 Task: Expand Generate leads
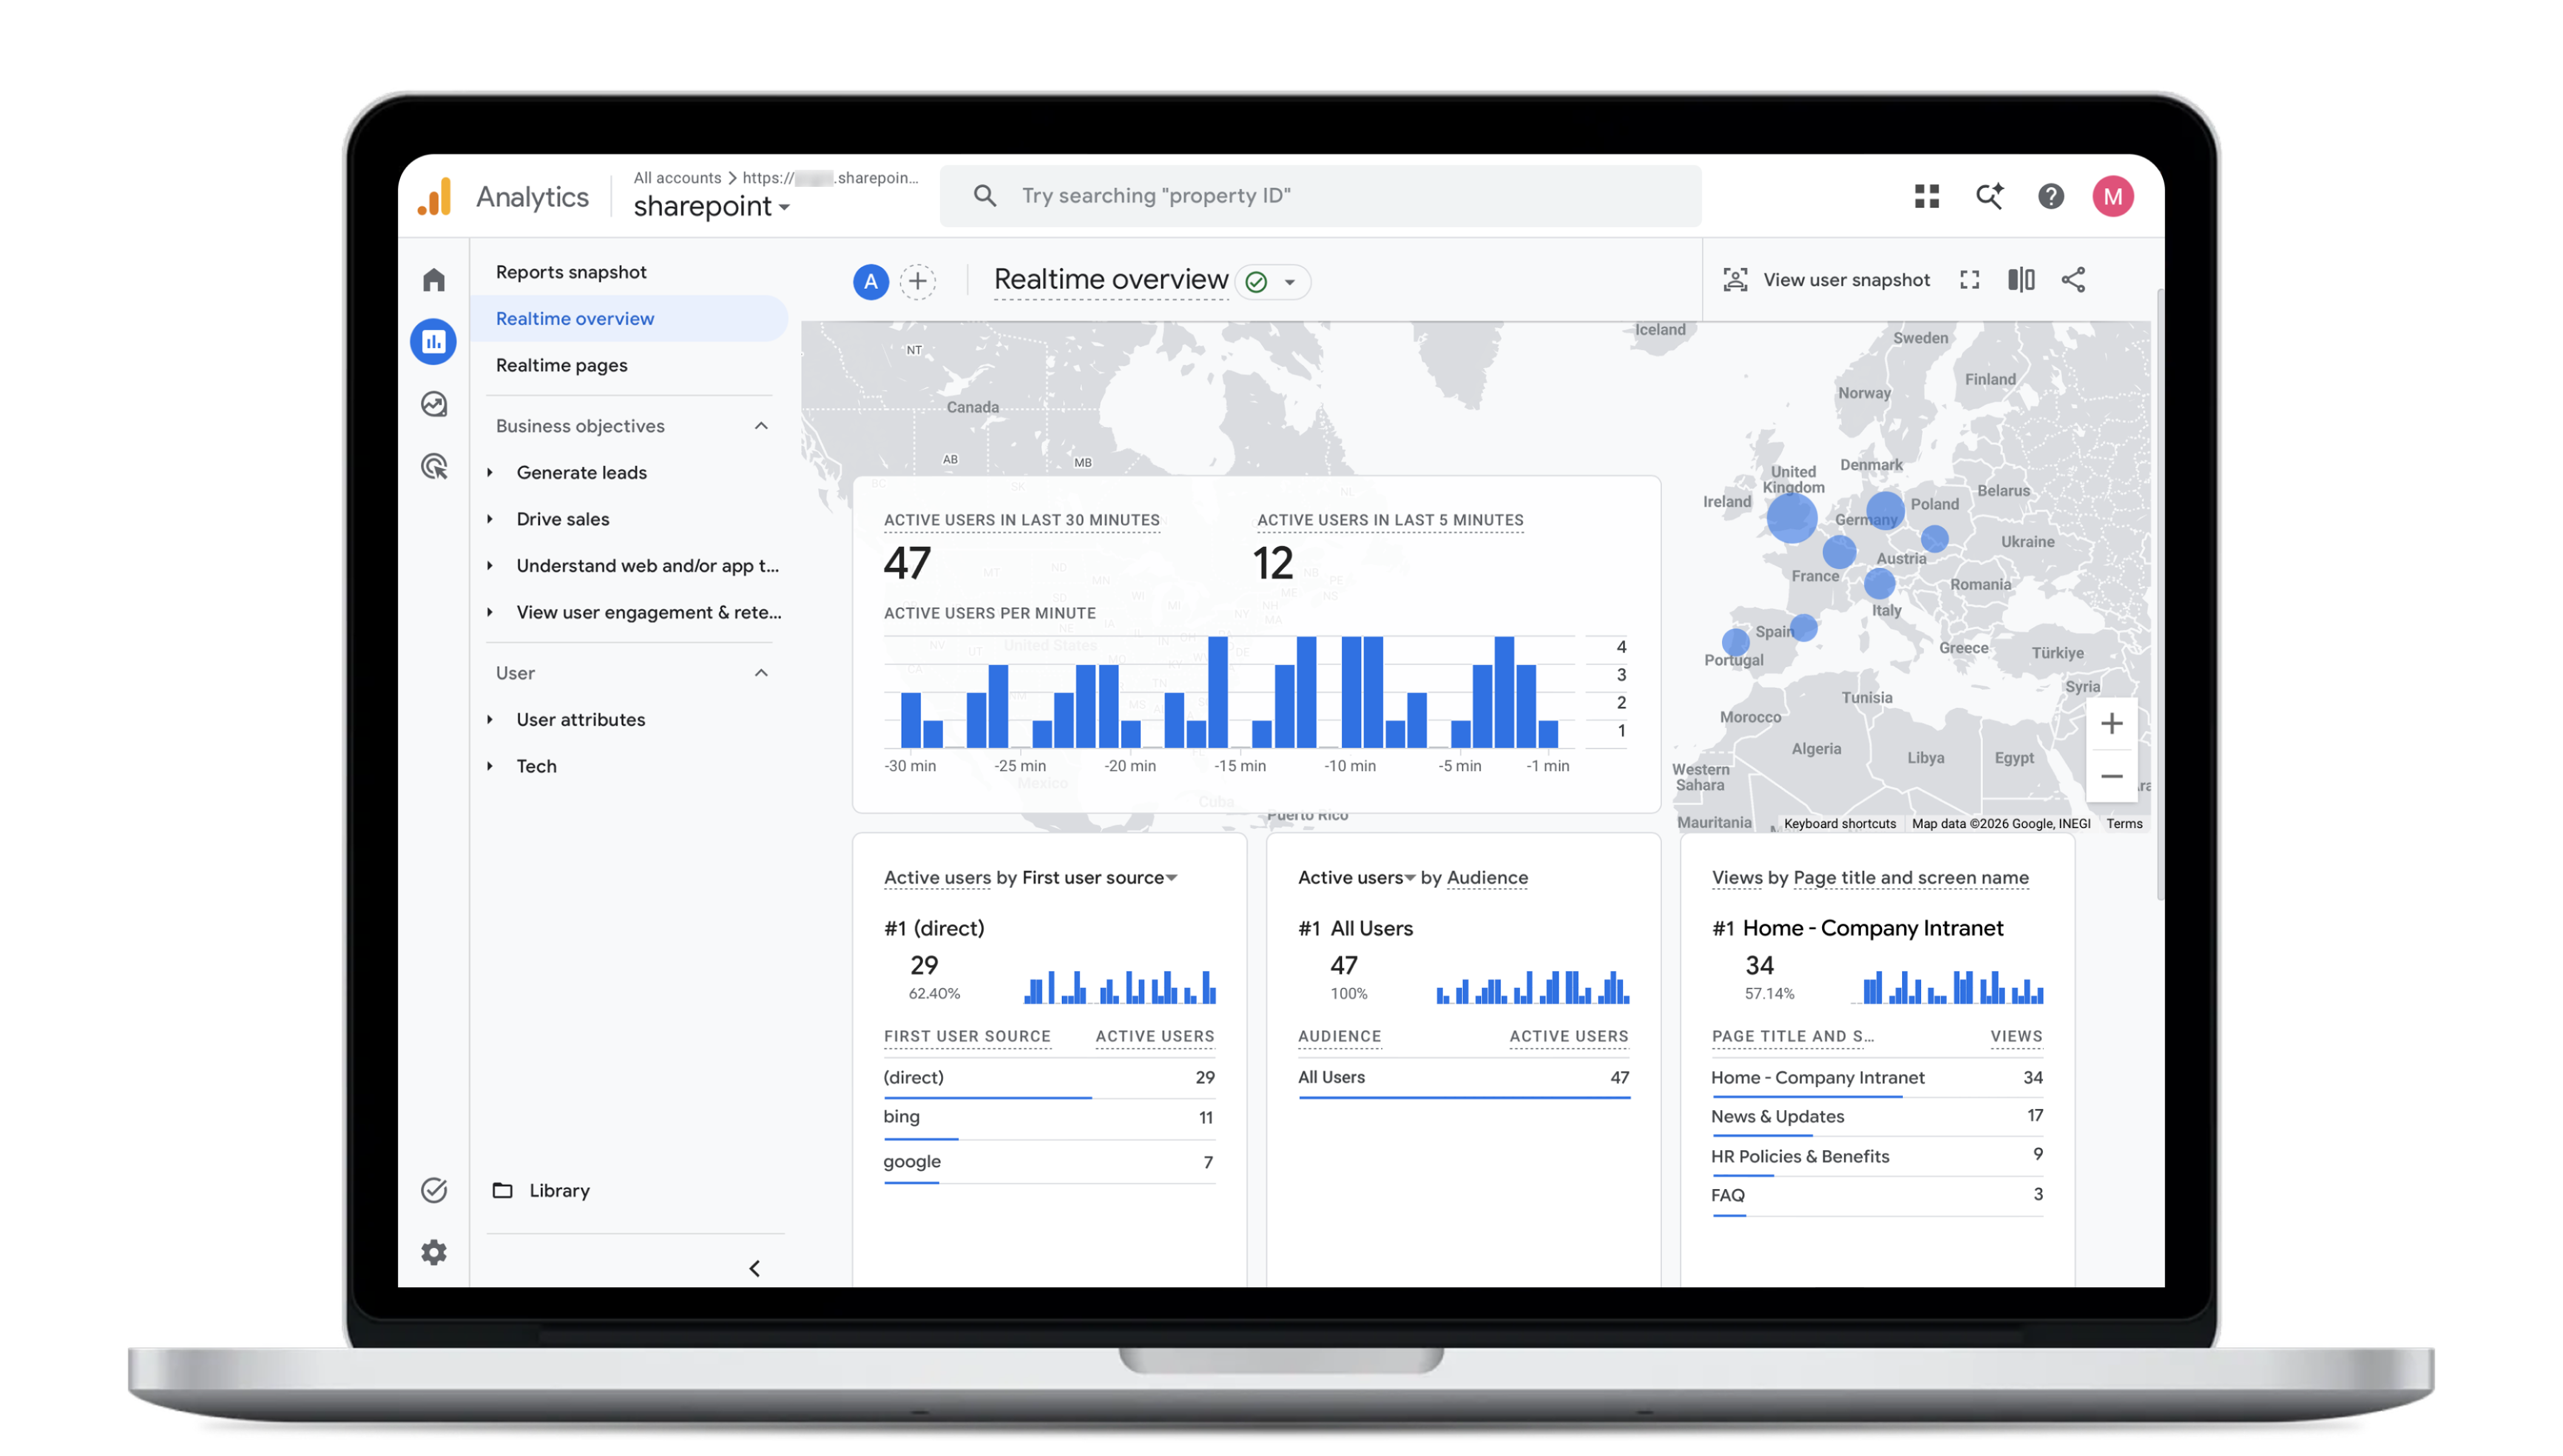click(x=489, y=472)
